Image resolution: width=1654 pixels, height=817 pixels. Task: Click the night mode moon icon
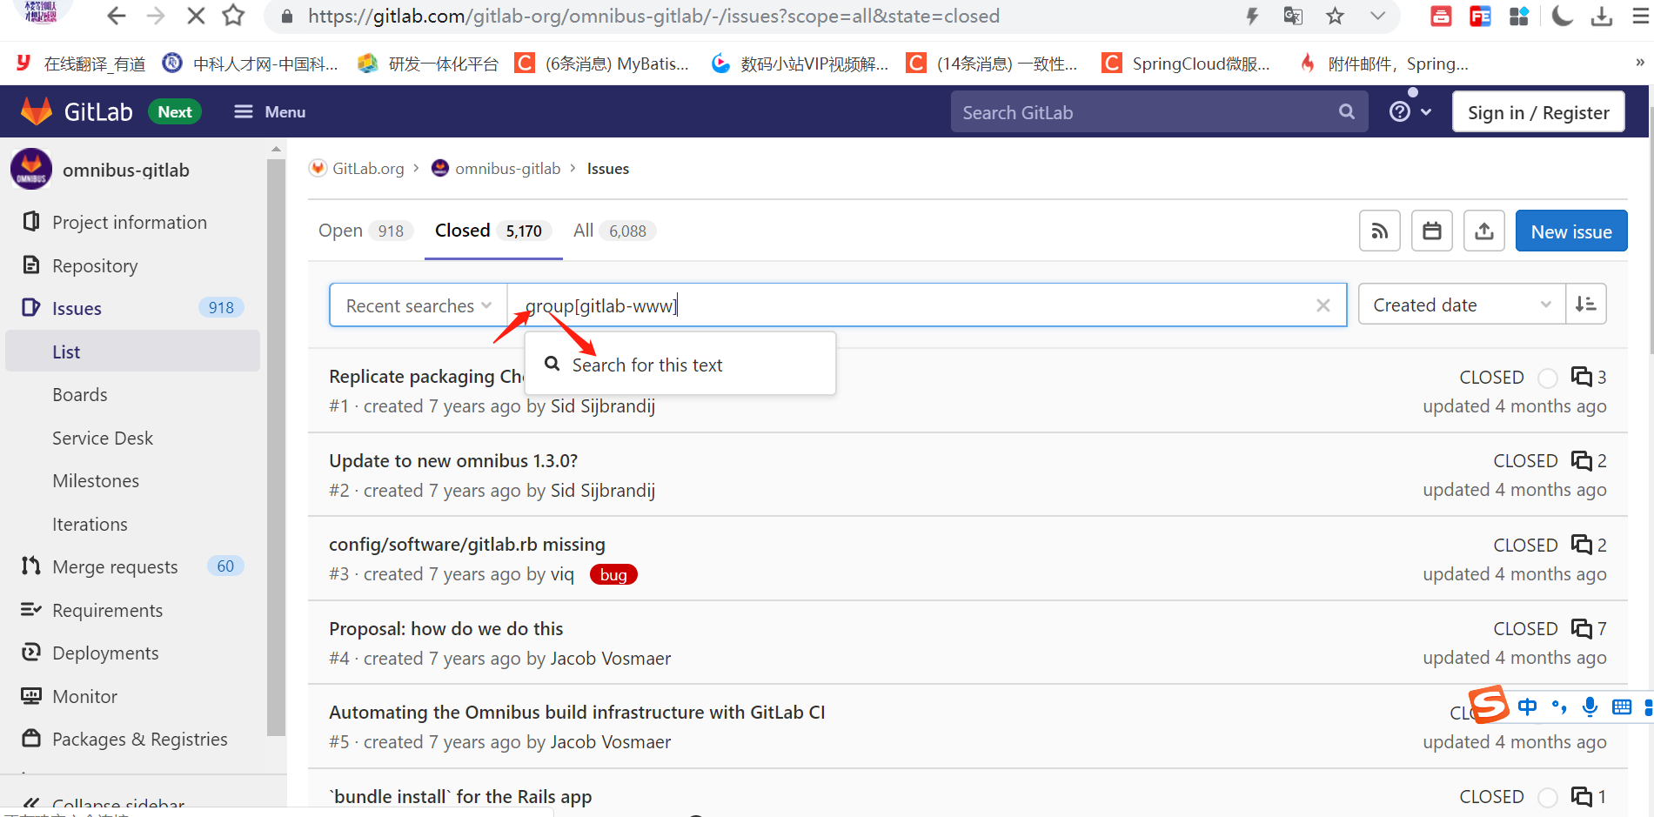1562,16
